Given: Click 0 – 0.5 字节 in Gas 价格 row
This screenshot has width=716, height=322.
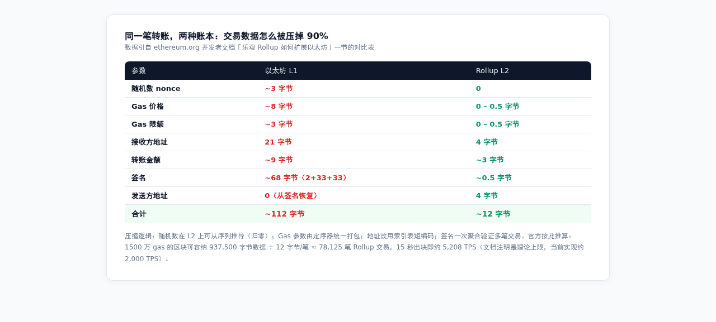Looking at the screenshot, I should pos(497,107).
